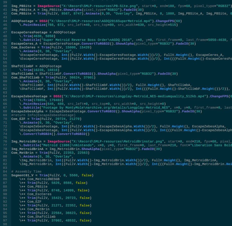This screenshot has height=226, width=232.
Task: Click the "# Assembly Time" comment
Action: (x=26, y=172)
